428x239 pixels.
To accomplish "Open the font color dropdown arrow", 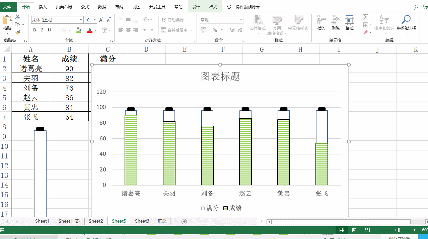I will point(94,31).
